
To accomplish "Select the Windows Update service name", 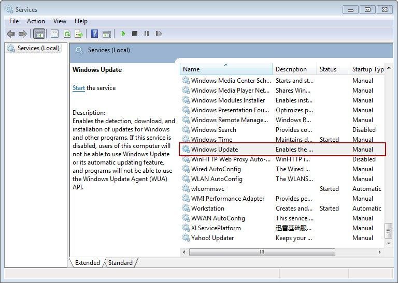I will click(215, 149).
